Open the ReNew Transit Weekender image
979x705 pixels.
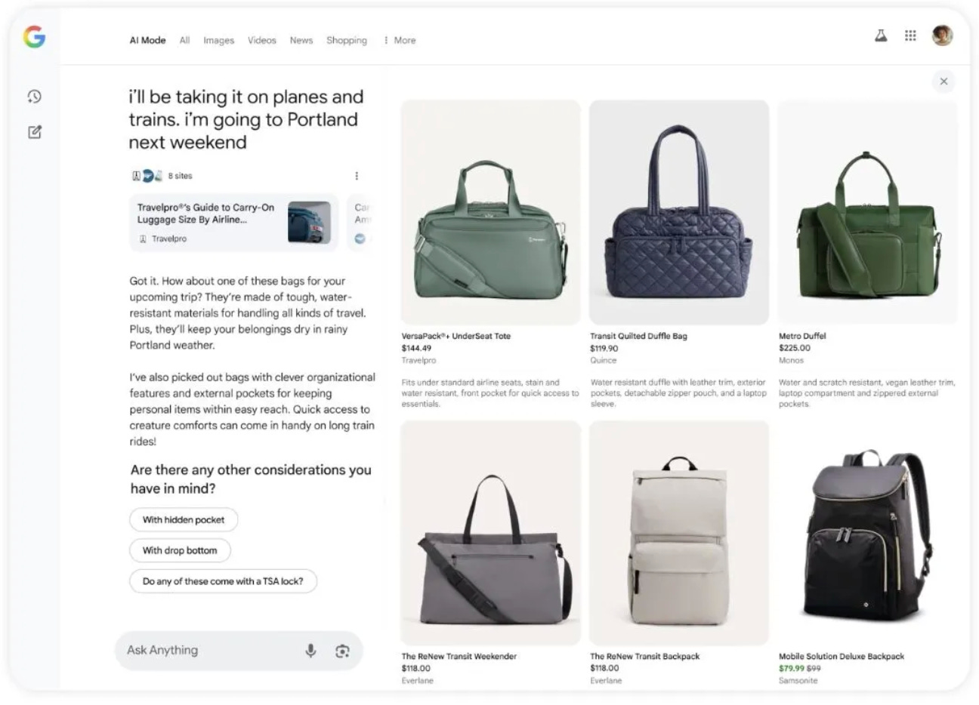click(490, 533)
